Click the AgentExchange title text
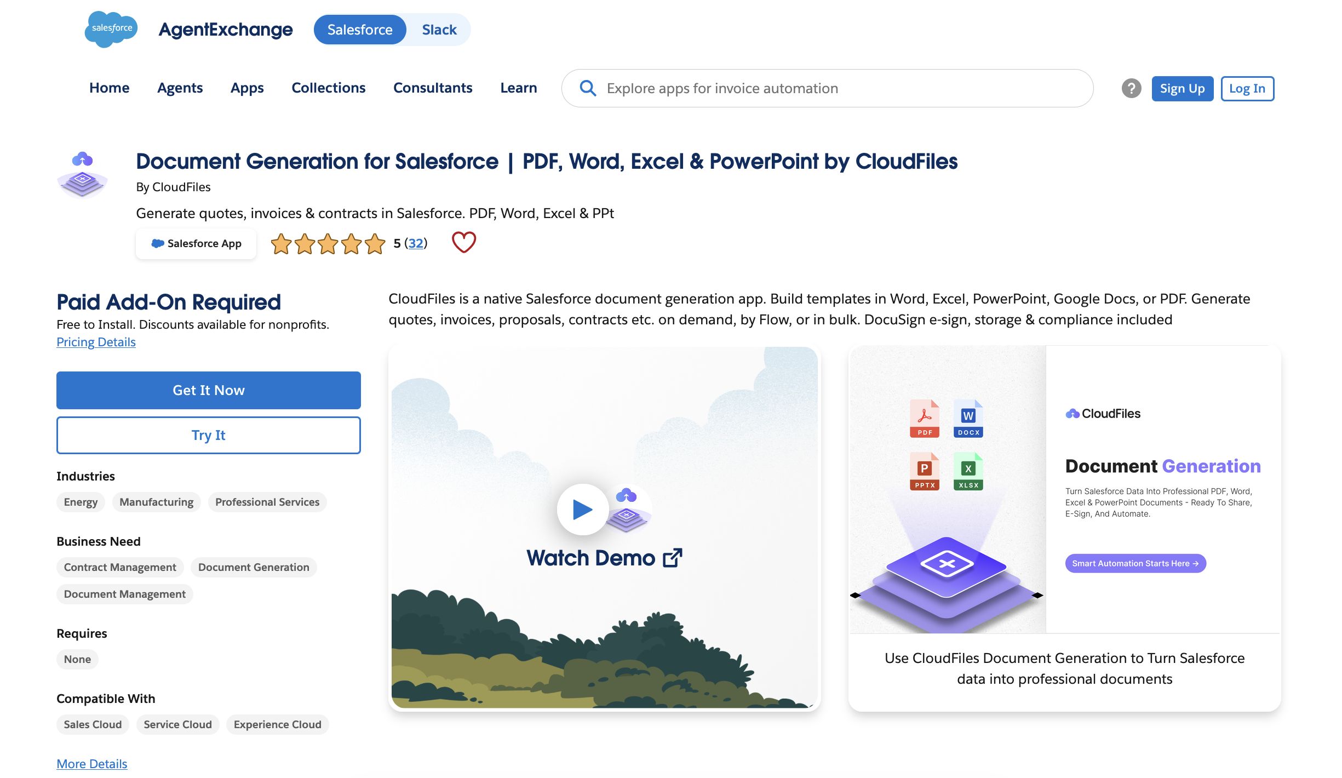The height and width of the screenshot is (778, 1342). pyautogui.click(x=226, y=30)
